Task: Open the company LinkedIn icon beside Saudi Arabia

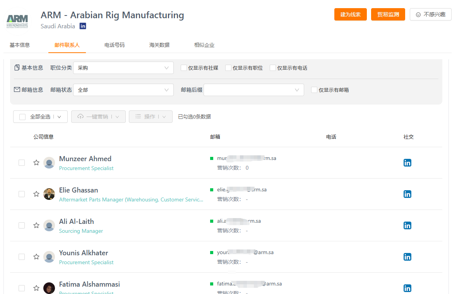Action: 83,26
